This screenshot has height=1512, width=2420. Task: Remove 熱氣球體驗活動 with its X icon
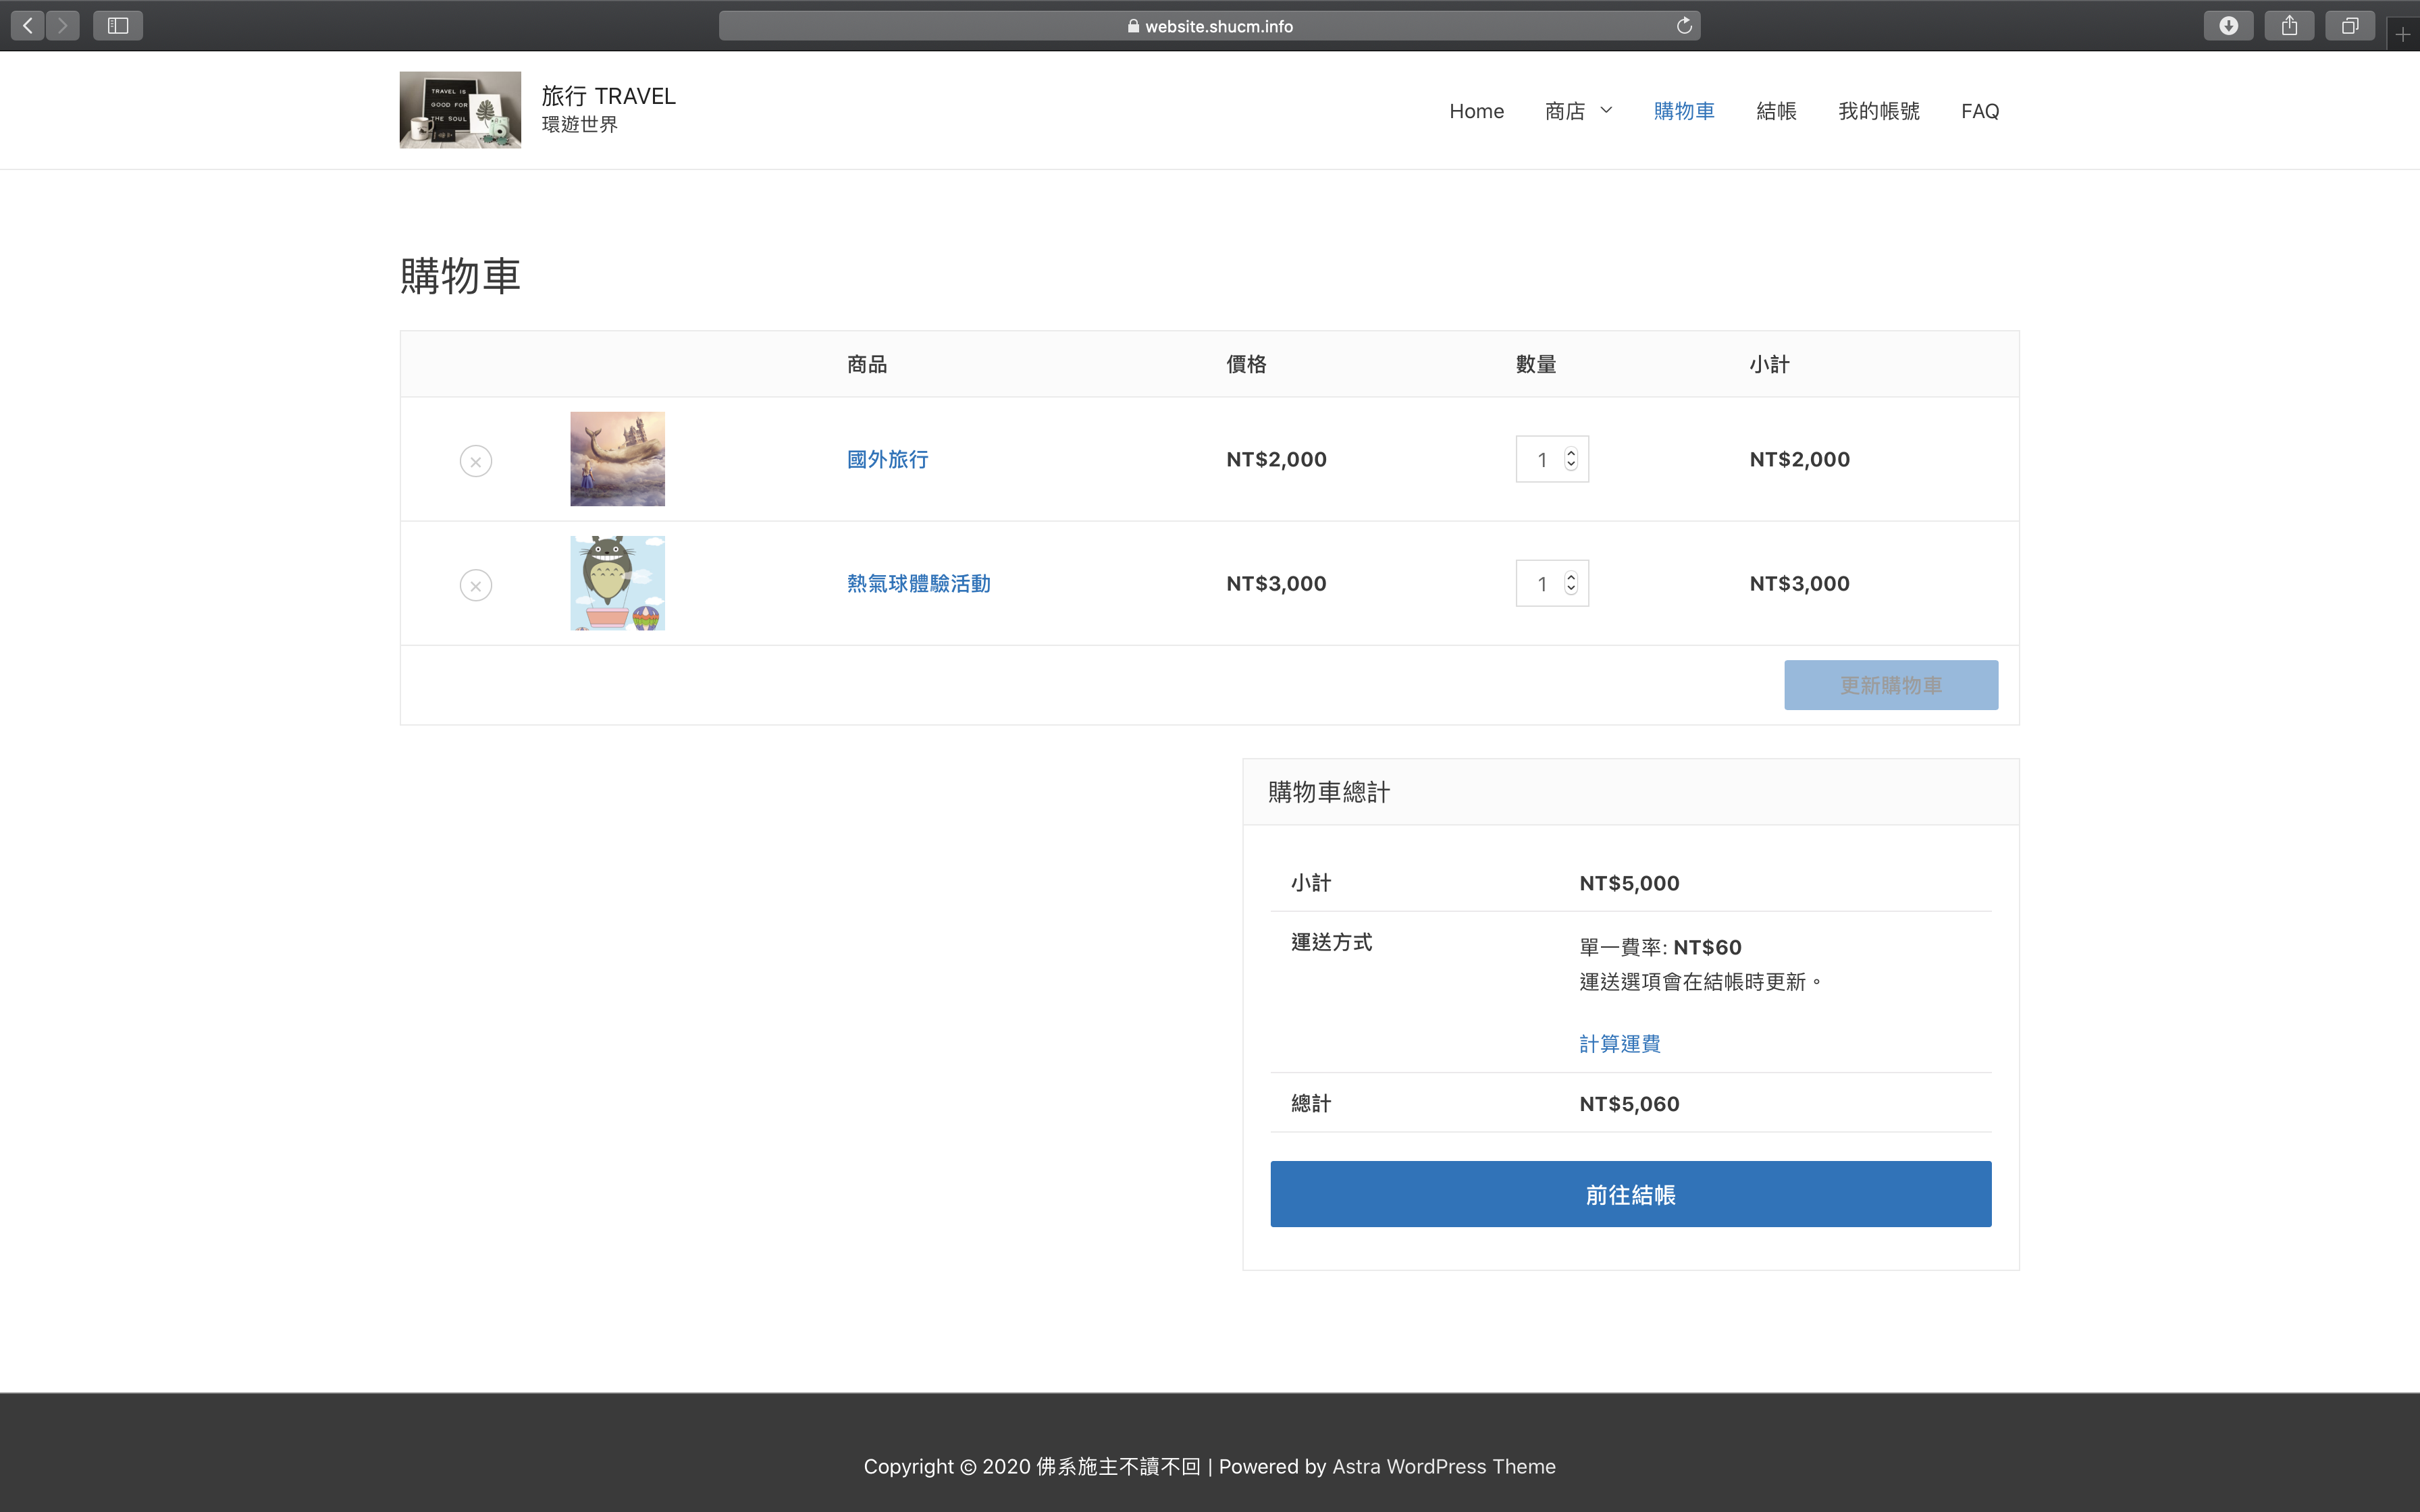click(476, 585)
